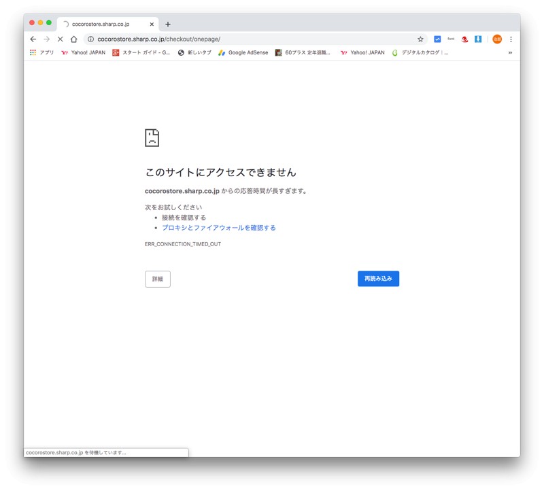Go to the browser home page
544x491 pixels.
click(73, 39)
